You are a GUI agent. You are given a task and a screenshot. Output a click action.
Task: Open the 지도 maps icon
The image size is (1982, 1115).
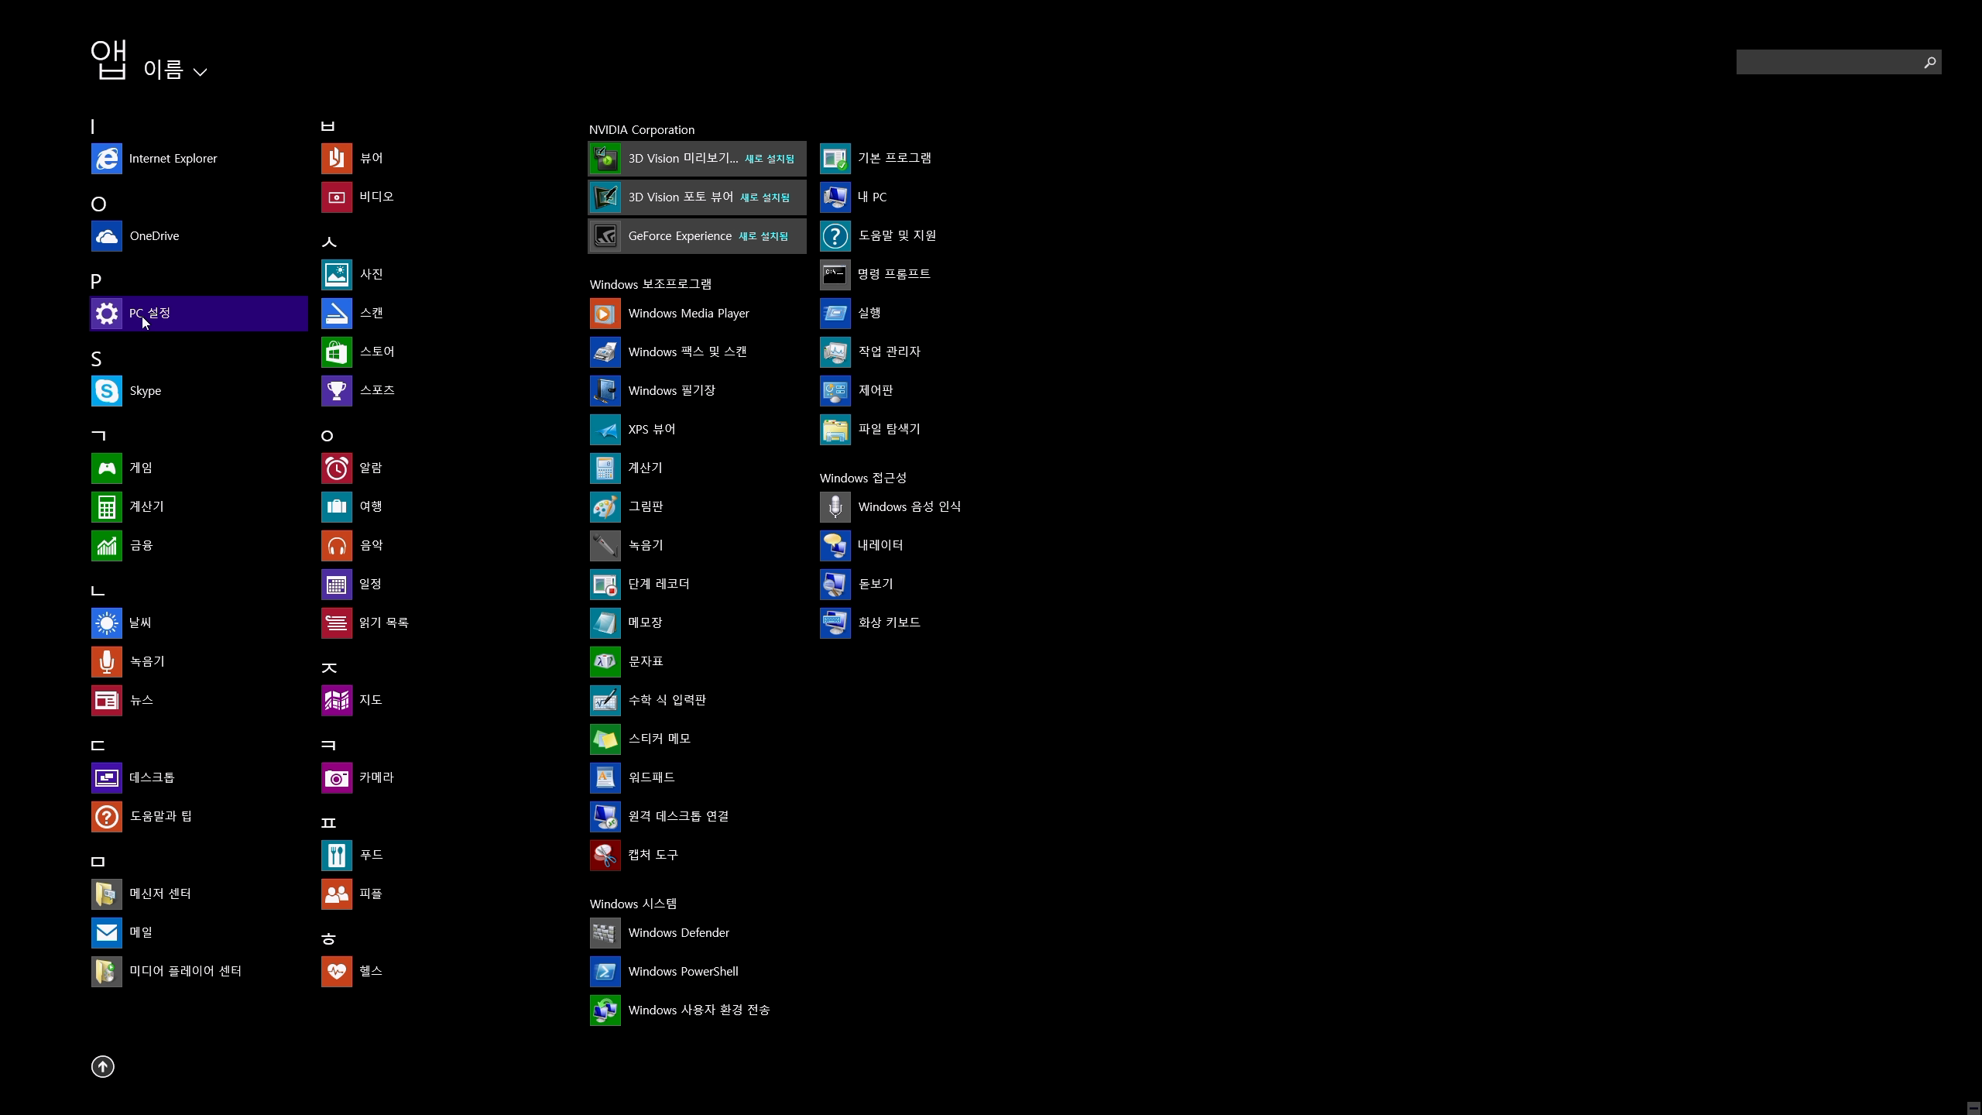tap(337, 701)
